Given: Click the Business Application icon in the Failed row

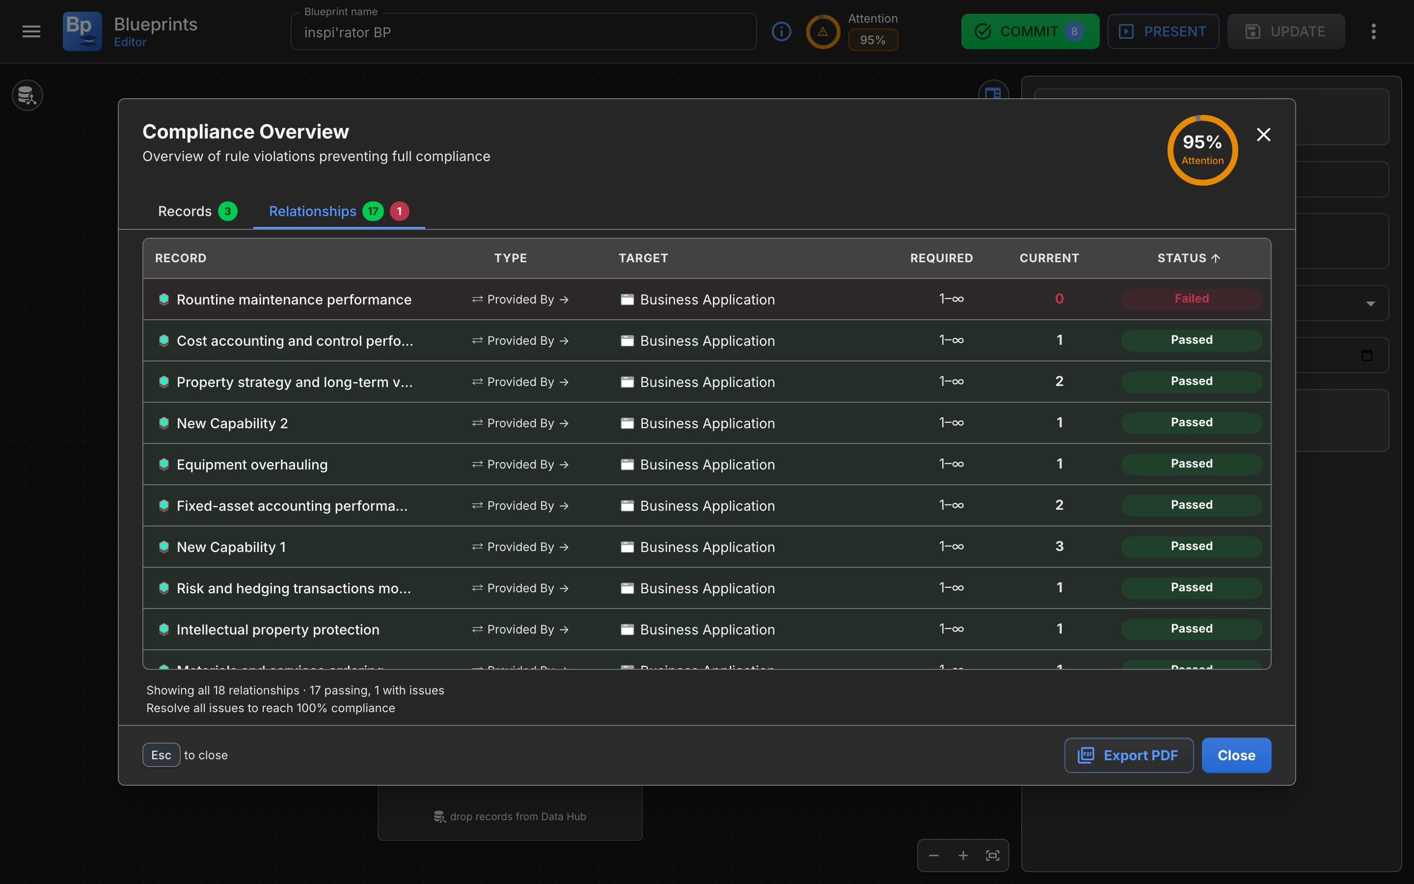Looking at the screenshot, I should pos(627,300).
